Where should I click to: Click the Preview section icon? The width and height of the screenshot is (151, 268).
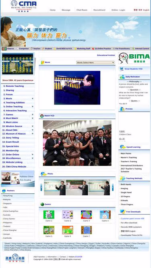(122, 109)
